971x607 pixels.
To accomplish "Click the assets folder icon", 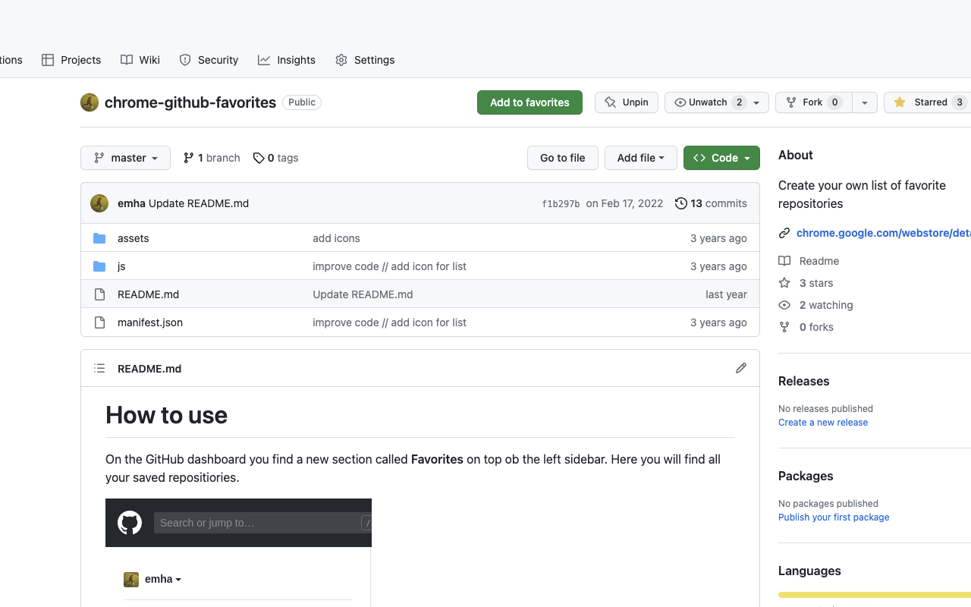I will pyautogui.click(x=99, y=238).
